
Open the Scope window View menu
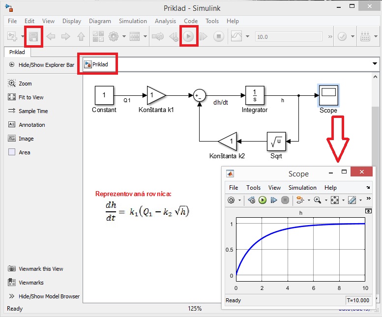pyautogui.click(x=274, y=187)
